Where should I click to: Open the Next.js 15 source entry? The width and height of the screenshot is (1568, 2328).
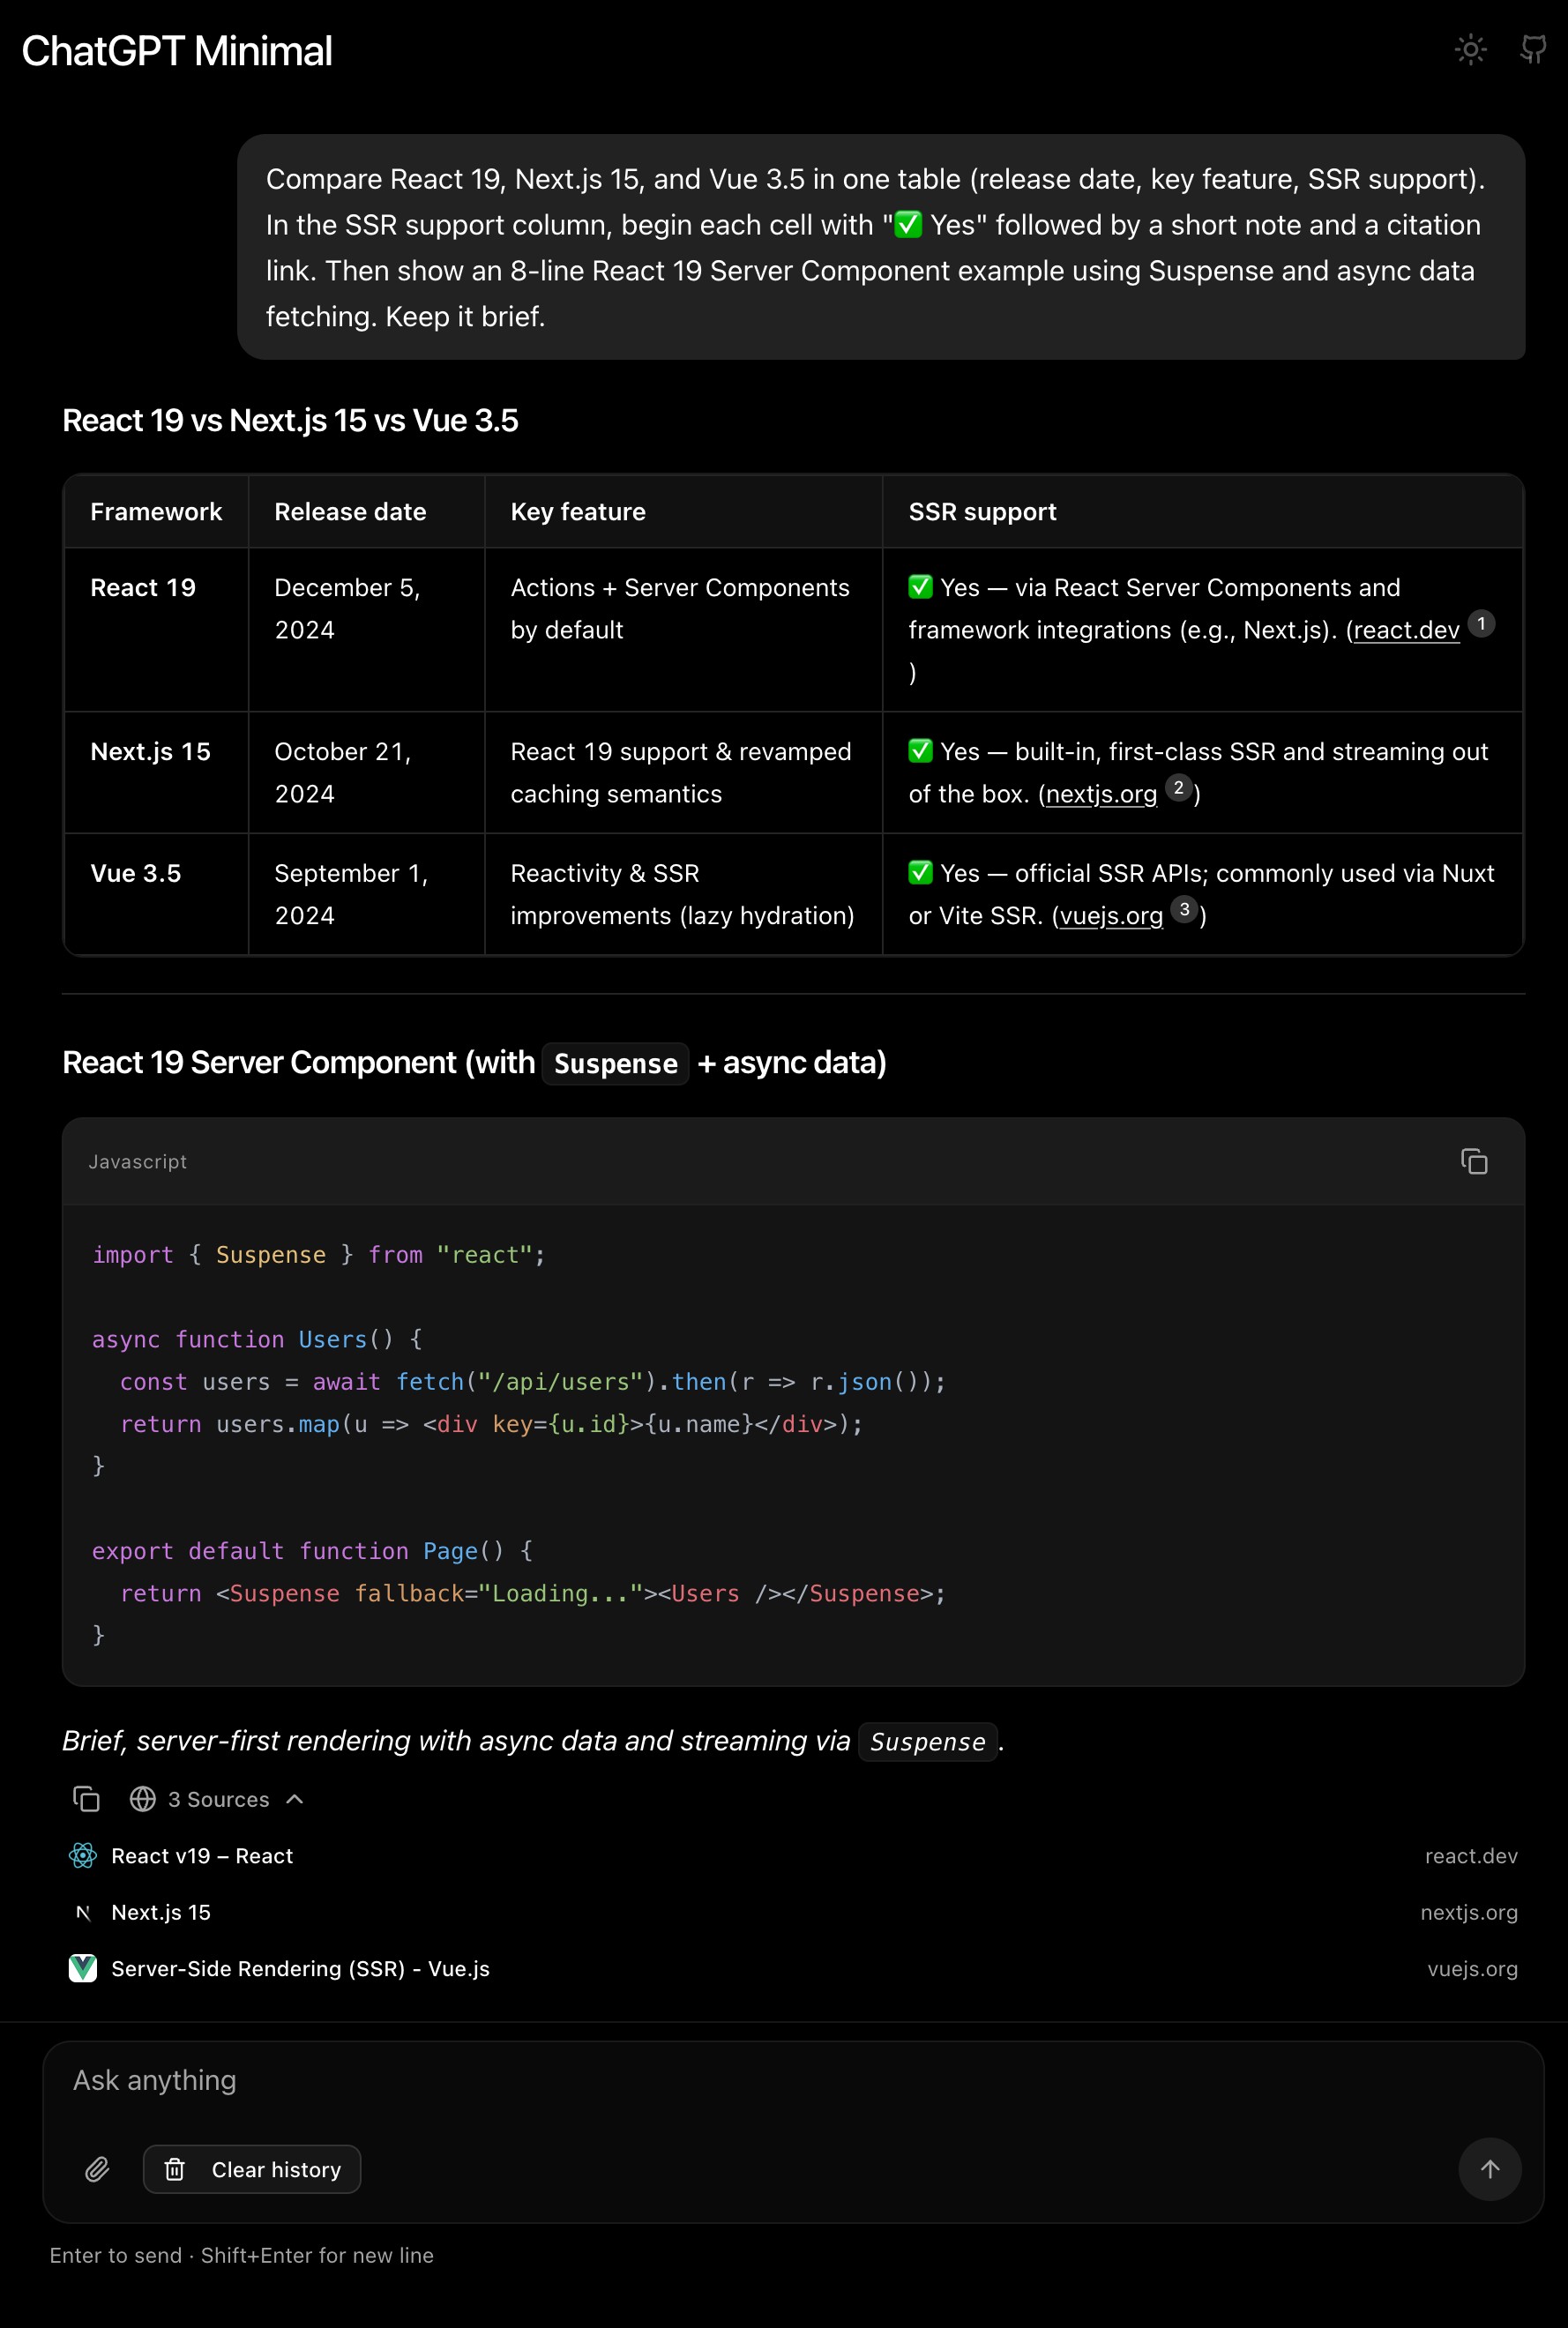click(x=161, y=1912)
